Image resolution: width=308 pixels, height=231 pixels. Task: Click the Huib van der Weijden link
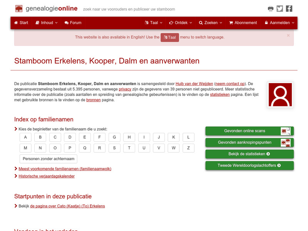(194, 84)
